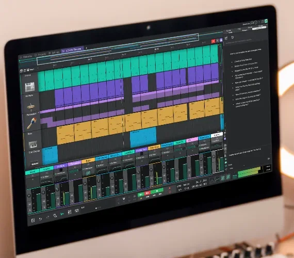Mute the first mixer channel
The image size is (294, 258).
pos(30,204)
